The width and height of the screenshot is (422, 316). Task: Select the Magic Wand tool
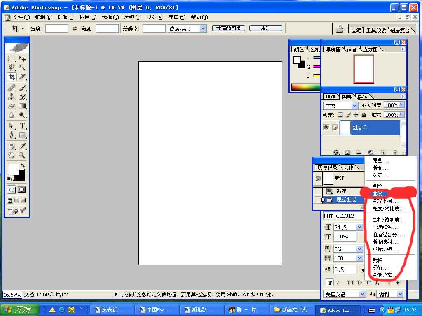[x=22, y=67]
